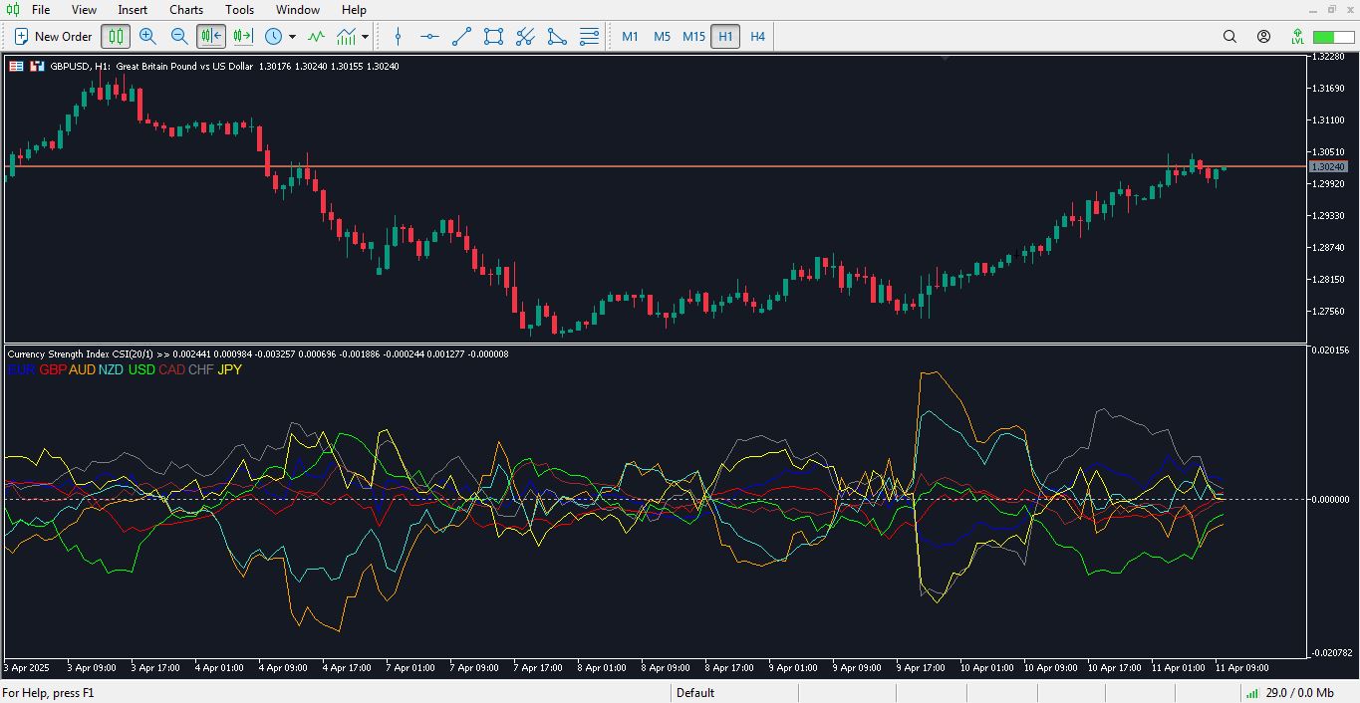Select the Trendline drawing tool
1360x703 pixels.
pyautogui.click(x=460, y=37)
